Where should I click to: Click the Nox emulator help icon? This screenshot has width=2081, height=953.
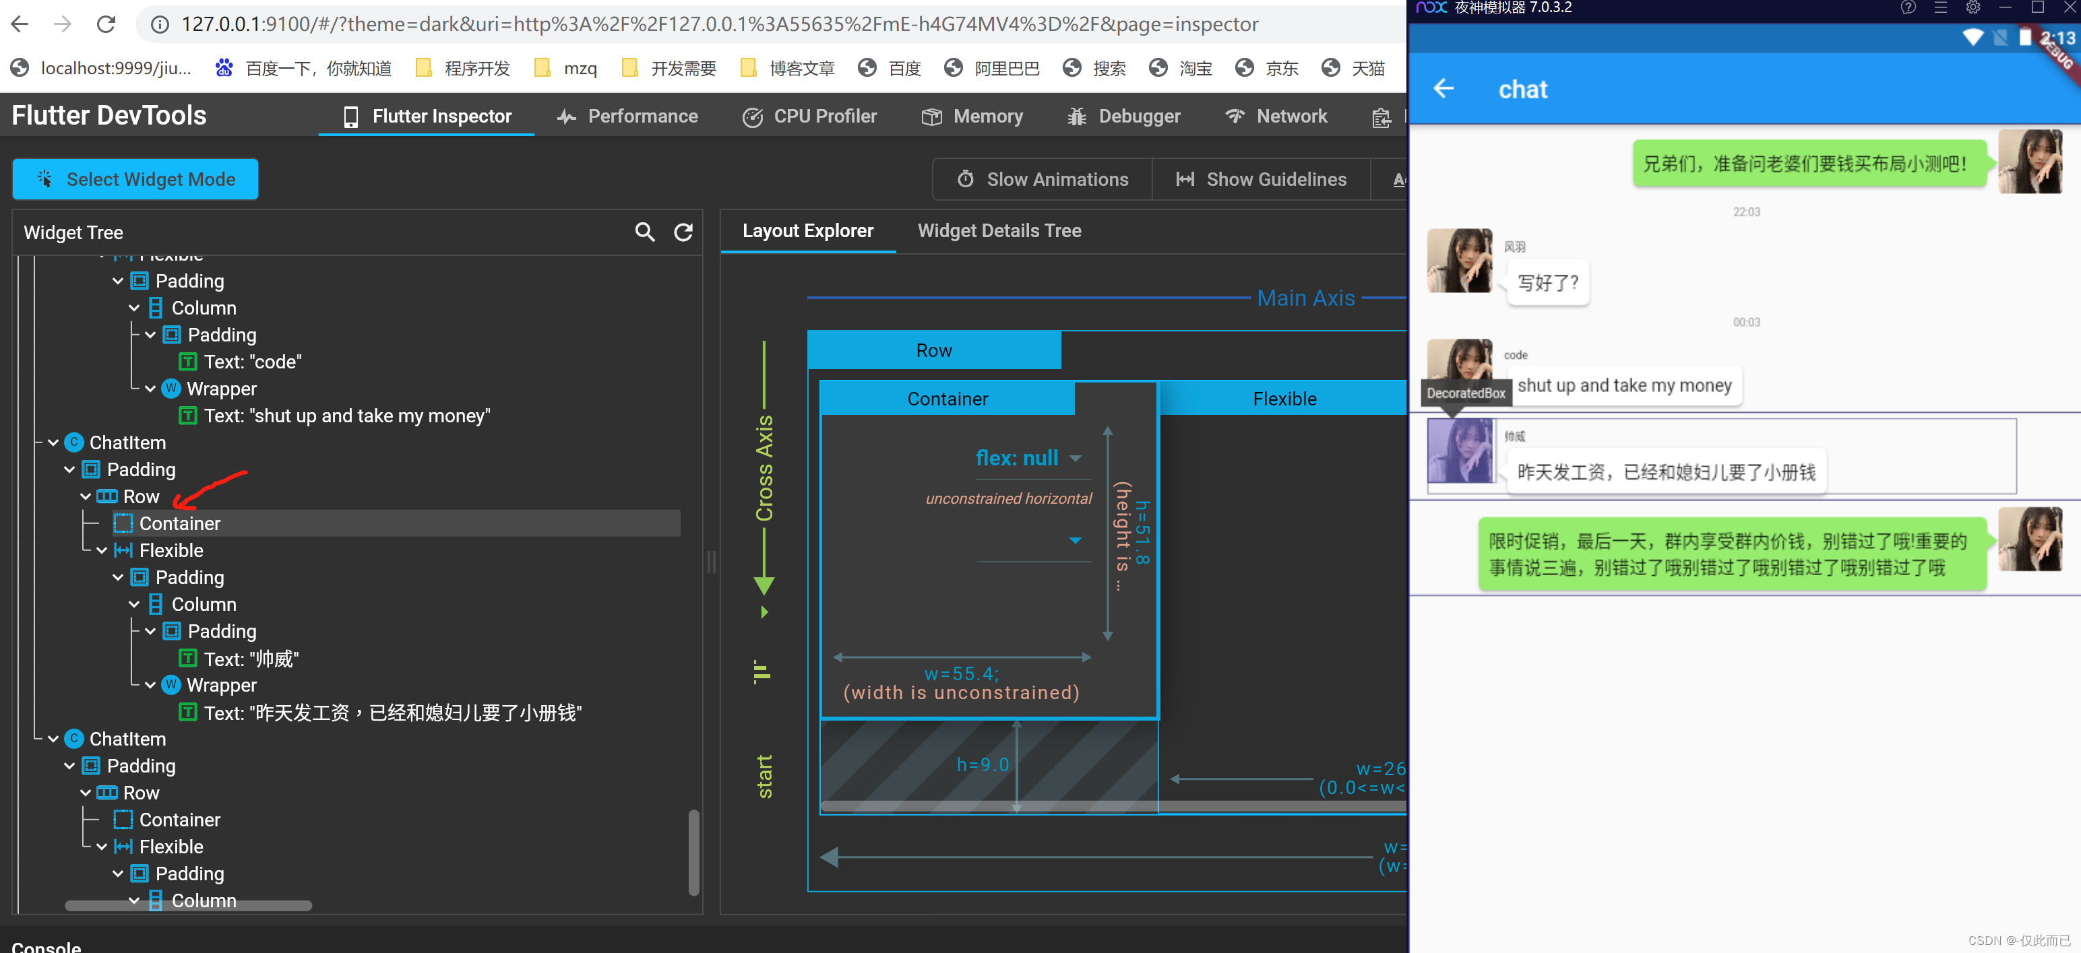click(x=1908, y=8)
